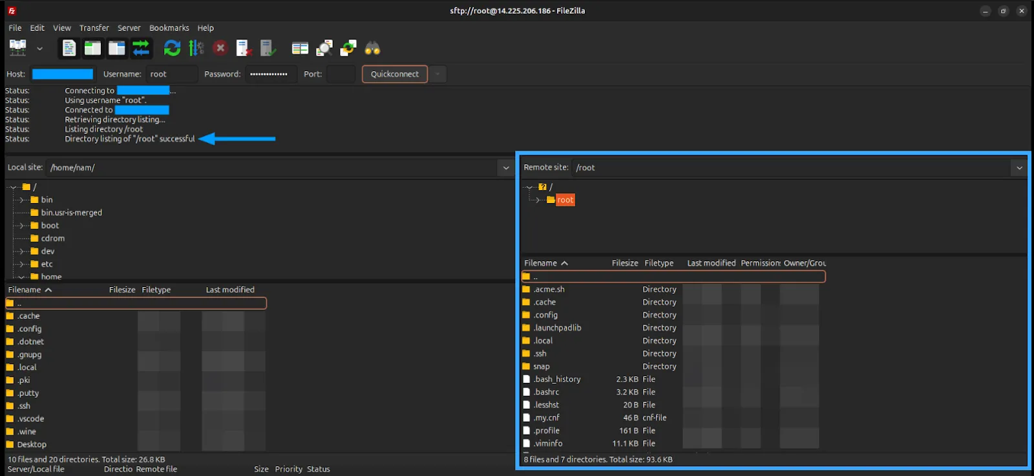
Task: Click the .gnupg folder icon in local list
Action: tap(10, 354)
